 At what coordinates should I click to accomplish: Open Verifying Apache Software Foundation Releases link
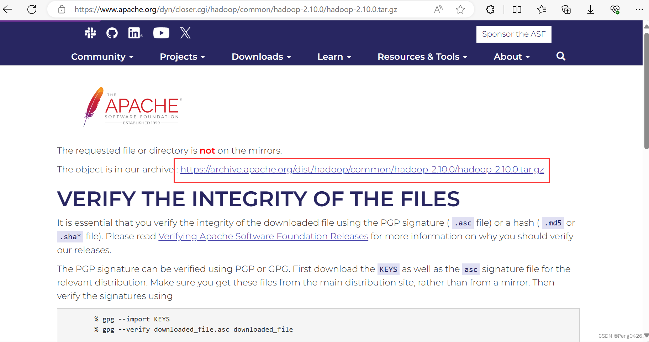tap(263, 236)
